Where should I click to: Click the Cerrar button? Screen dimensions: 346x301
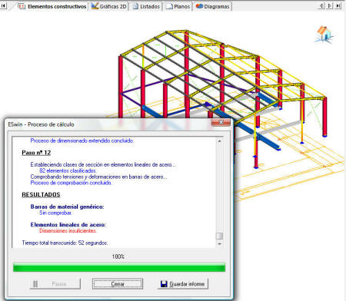point(118,283)
